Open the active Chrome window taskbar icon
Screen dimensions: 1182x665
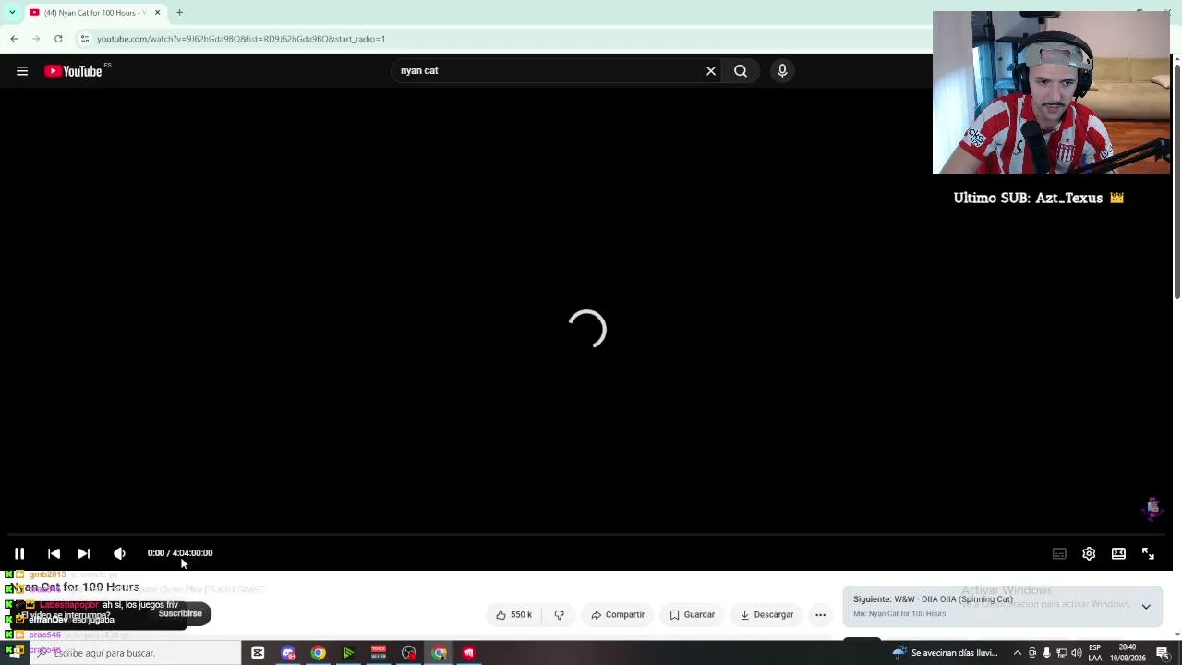pos(439,653)
